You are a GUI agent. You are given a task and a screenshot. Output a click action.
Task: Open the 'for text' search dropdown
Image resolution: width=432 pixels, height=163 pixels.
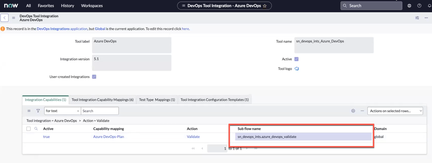62,111
